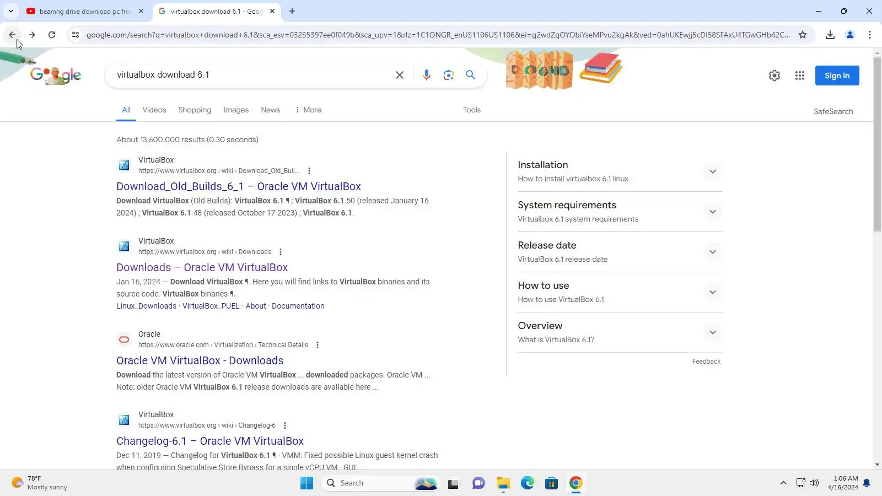Open Download_Old_Builds_6_1 result link
This screenshot has width=882, height=496.
tap(239, 186)
